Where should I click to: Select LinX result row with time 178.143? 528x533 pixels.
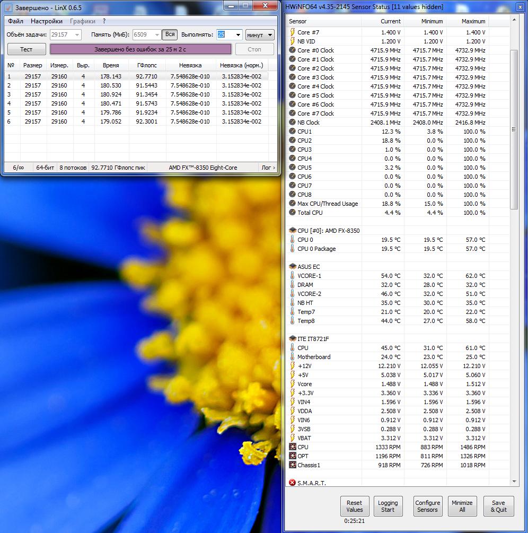click(x=137, y=76)
